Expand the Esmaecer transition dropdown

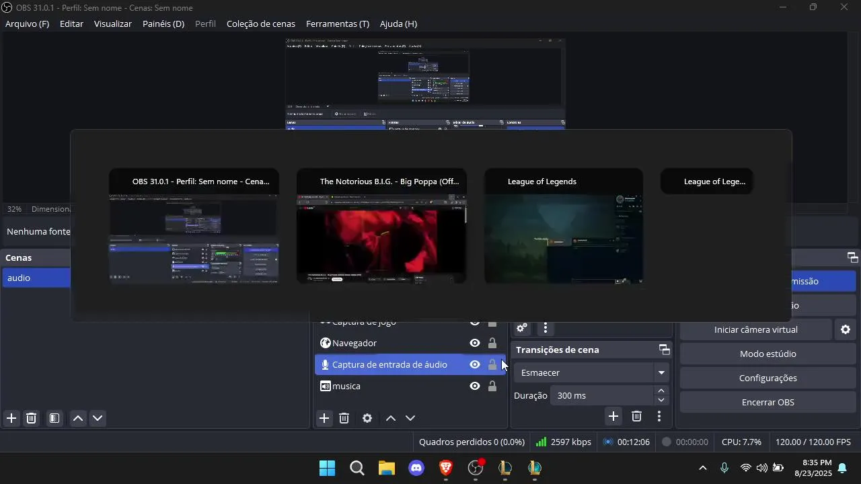click(x=661, y=372)
